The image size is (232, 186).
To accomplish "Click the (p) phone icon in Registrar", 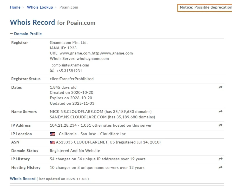I will pos(52,70).
